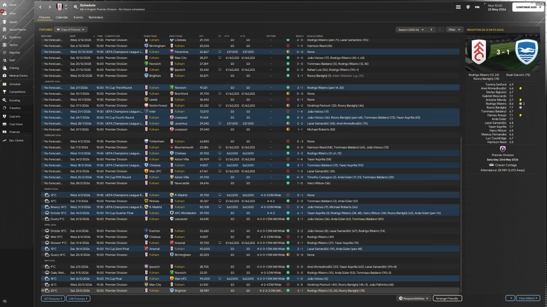Click the FM logo icon
547x307 pixels.
(x=477, y=7)
